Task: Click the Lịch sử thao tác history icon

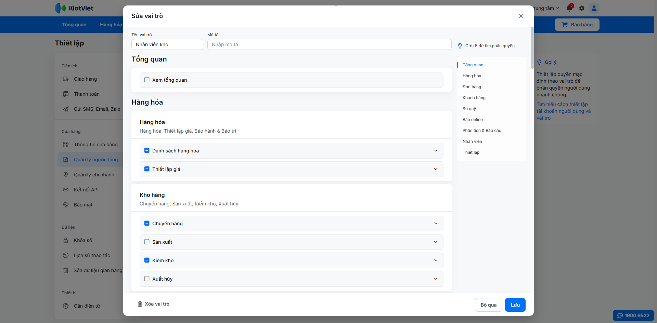Action: point(66,255)
